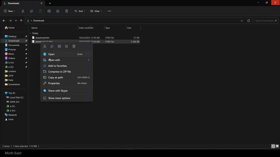The width and height of the screenshot is (280, 157).
Task: Click the Copy icon in the context menu
Action: 52,46
